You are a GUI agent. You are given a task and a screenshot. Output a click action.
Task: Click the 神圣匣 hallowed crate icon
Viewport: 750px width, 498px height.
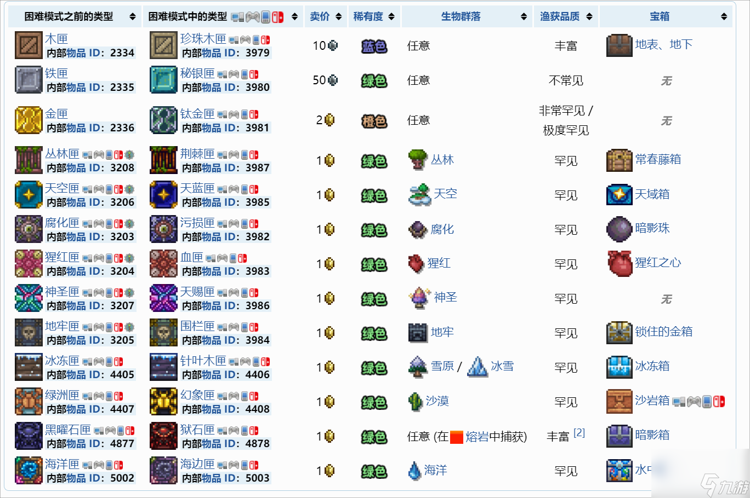[x=29, y=298]
